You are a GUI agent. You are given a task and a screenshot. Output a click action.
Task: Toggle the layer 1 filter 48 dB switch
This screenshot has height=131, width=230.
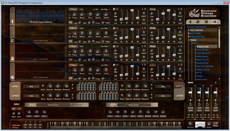69,15
